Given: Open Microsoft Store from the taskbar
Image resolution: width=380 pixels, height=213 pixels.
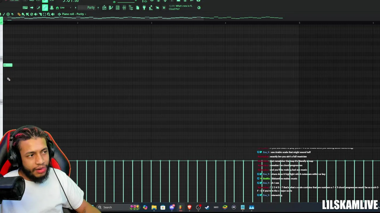Looking at the screenshot, I should coord(163,207).
